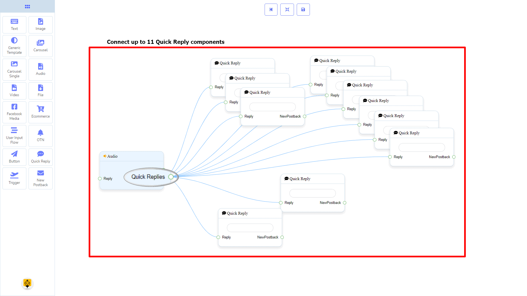This screenshot has width=527, height=296.
Task: Click the go-to-start toolbar button
Action: (x=271, y=10)
